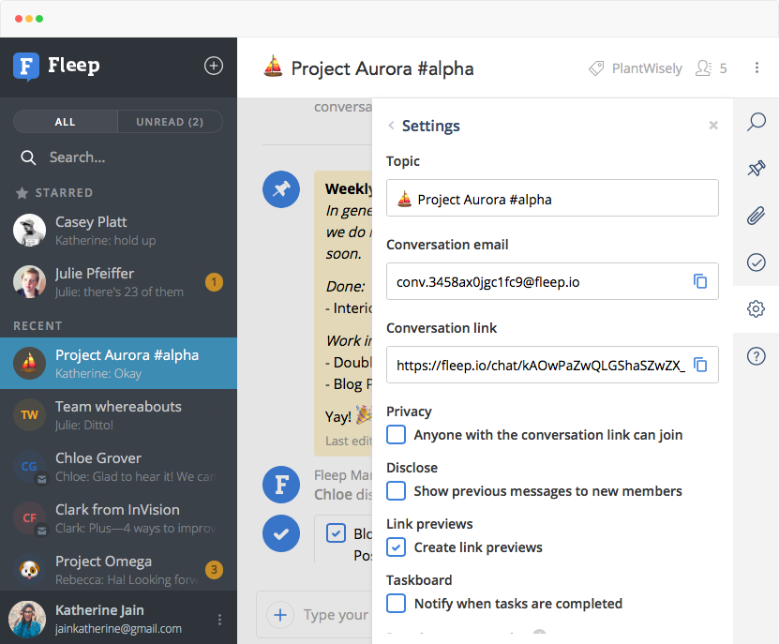The image size is (779, 644).
Task: Click the RECENT section header
Action: pos(37,326)
